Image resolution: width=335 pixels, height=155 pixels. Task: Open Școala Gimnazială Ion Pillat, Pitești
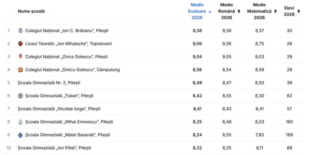(54, 148)
